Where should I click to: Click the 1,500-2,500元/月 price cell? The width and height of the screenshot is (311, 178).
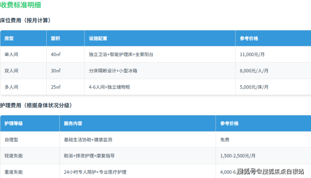239,156
